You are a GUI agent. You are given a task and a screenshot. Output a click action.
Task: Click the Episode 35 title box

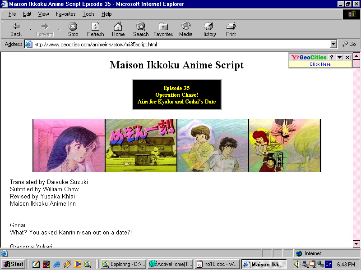[x=177, y=95]
